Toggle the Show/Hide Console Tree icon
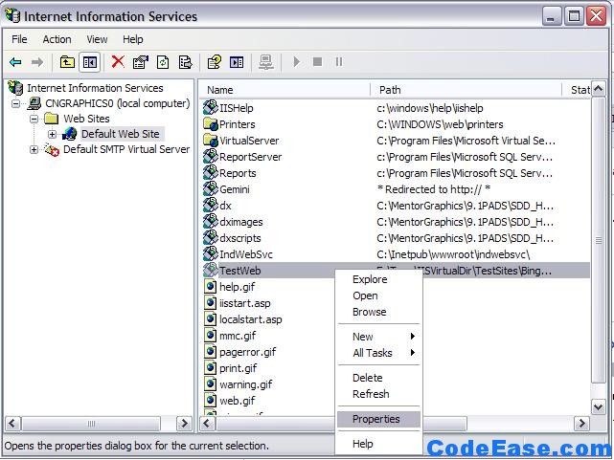Image resolution: width=614 pixels, height=460 pixels. [x=90, y=62]
